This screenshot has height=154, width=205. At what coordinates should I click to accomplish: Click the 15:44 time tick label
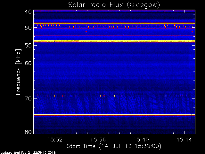click(x=184, y=140)
